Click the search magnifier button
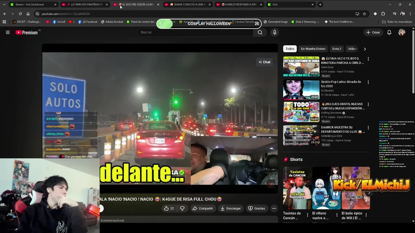The width and height of the screenshot is (415, 233). coord(260,32)
